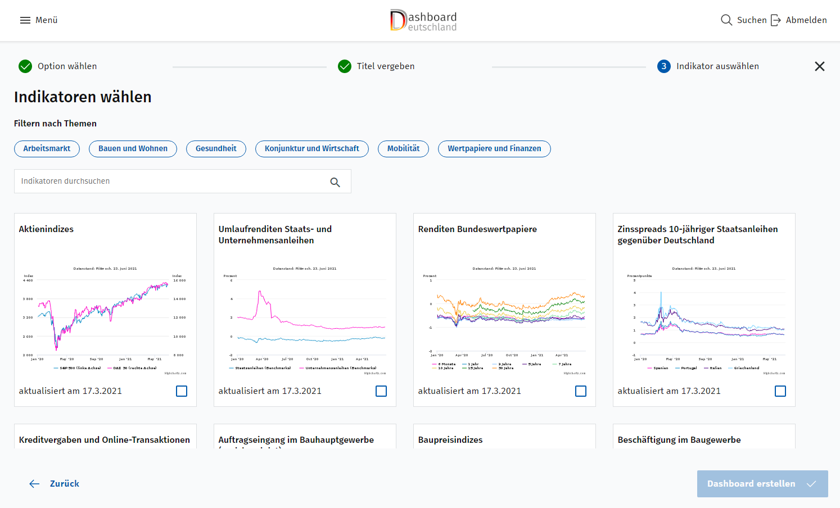Click the search icon in the indicator field
840x508 pixels.
click(335, 182)
